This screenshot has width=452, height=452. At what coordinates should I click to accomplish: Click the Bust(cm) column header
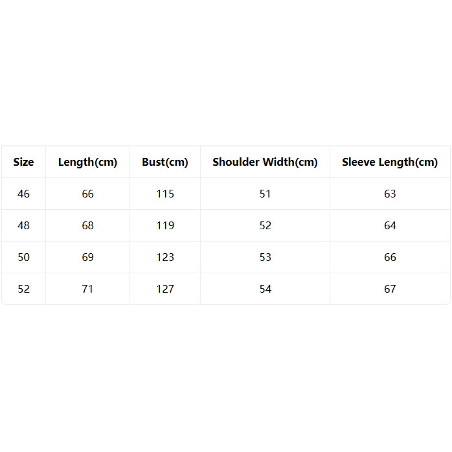165,163
